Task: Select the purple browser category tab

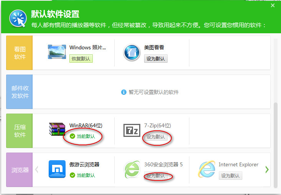Action: pyautogui.click(x=20, y=170)
